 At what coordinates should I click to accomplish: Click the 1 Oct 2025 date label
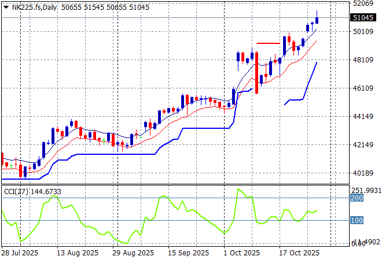242,253
